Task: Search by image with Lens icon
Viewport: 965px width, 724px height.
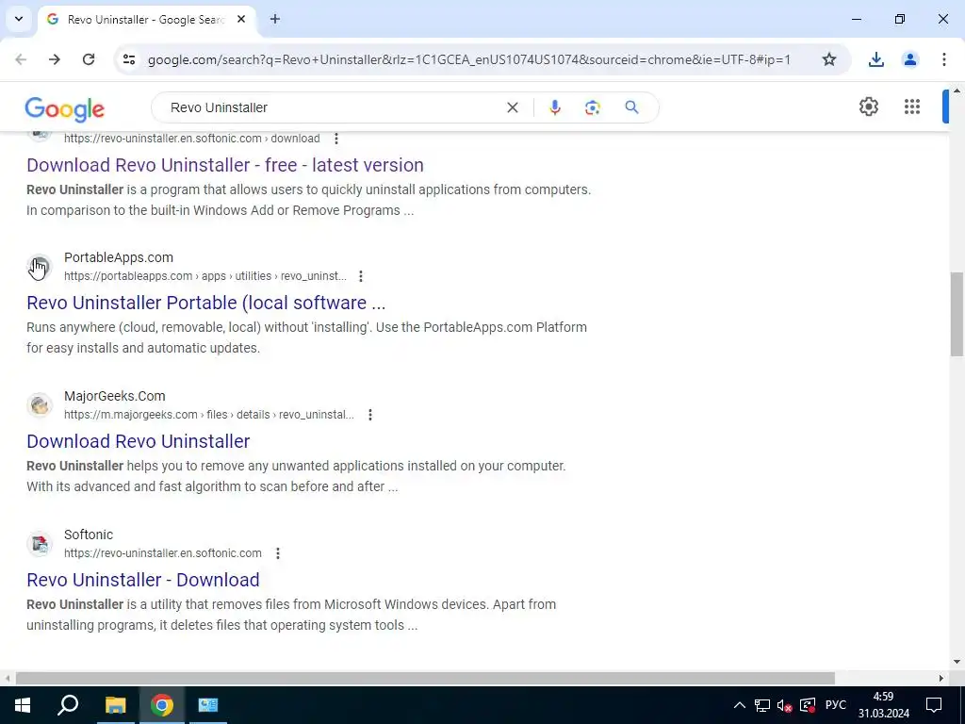Action: pyautogui.click(x=592, y=107)
